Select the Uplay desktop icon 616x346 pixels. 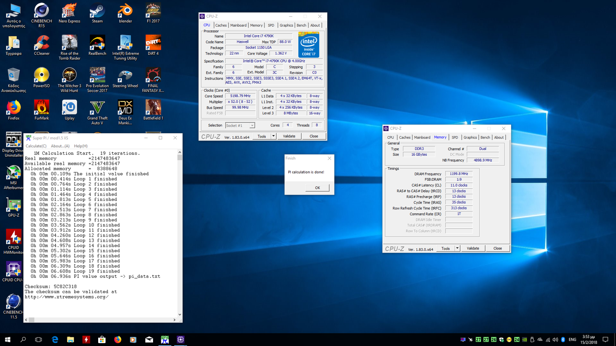tap(69, 110)
